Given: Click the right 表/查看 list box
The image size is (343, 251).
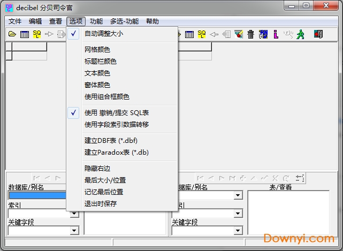Looking at the screenshot, I should tap(288, 212).
